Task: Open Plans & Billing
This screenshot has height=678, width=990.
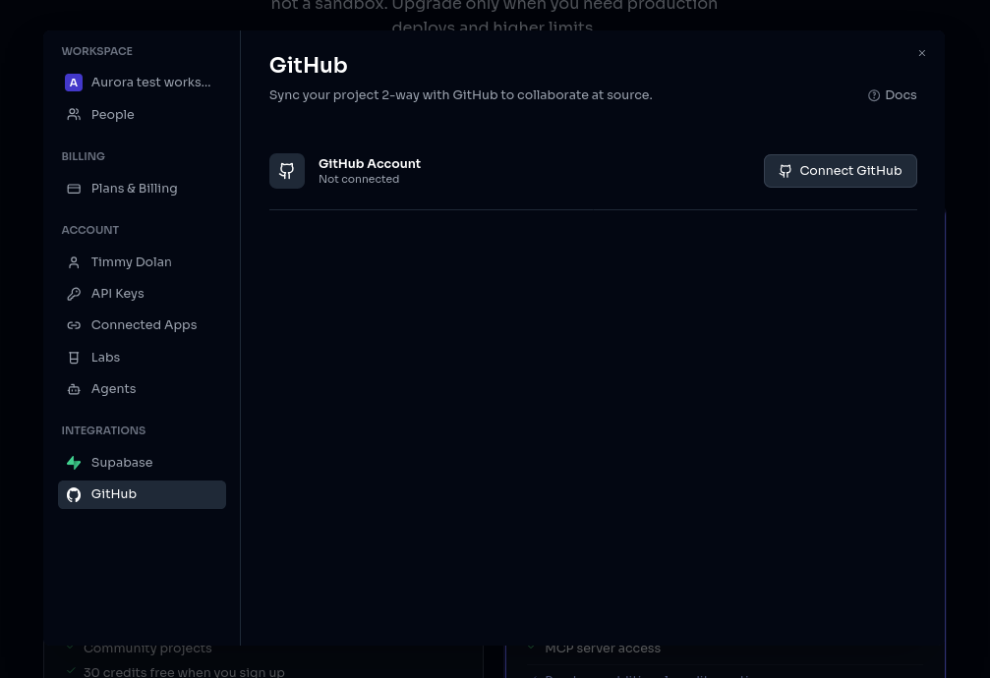Action: point(142,189)
